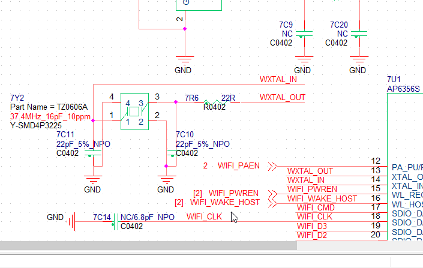423x268 pixels.
Task: Click pin 12 of the AP6356S chip
Action: click(376, 161)
